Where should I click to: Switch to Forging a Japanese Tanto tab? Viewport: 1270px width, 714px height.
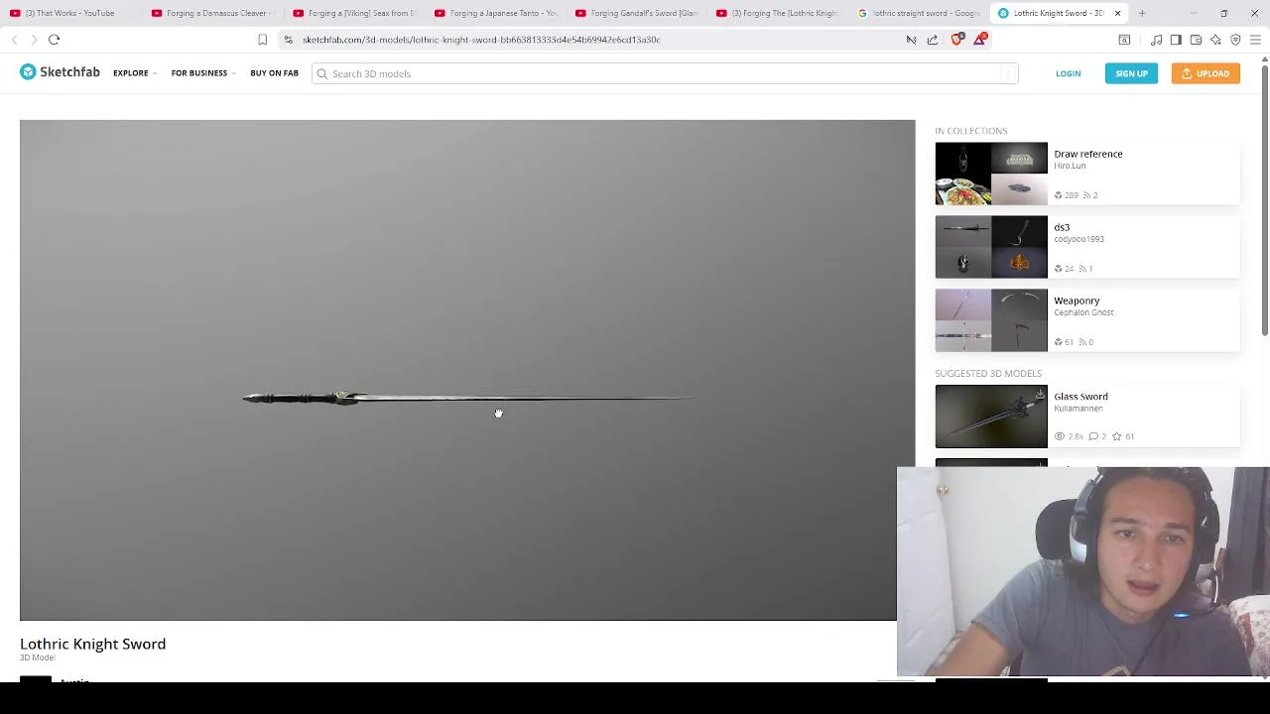coord(495,13)
